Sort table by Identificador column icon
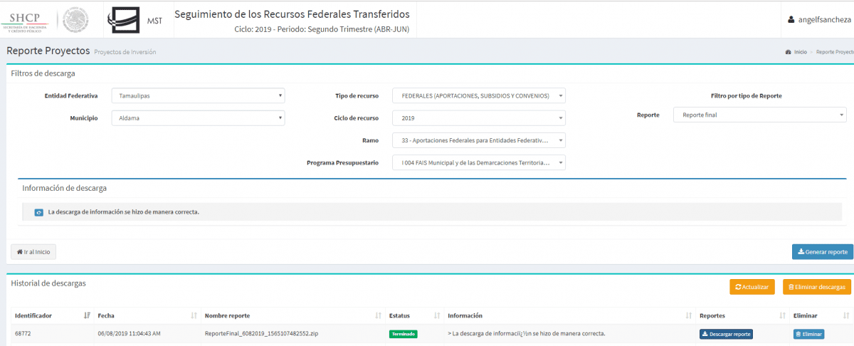The width and height of the screenshot is (854, 346). (x=87, y=315)
